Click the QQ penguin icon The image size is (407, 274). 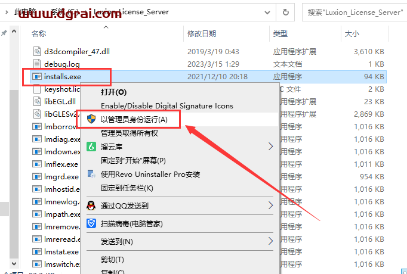(91, 206)
